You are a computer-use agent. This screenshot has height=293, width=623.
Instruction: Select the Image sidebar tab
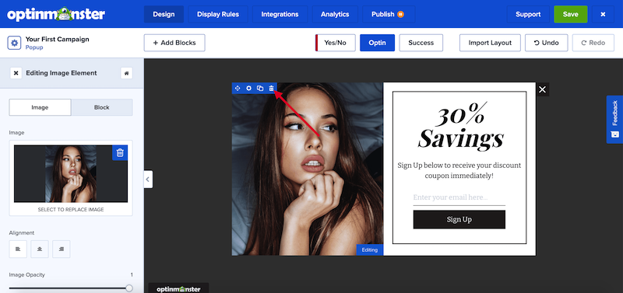(40, 107)
